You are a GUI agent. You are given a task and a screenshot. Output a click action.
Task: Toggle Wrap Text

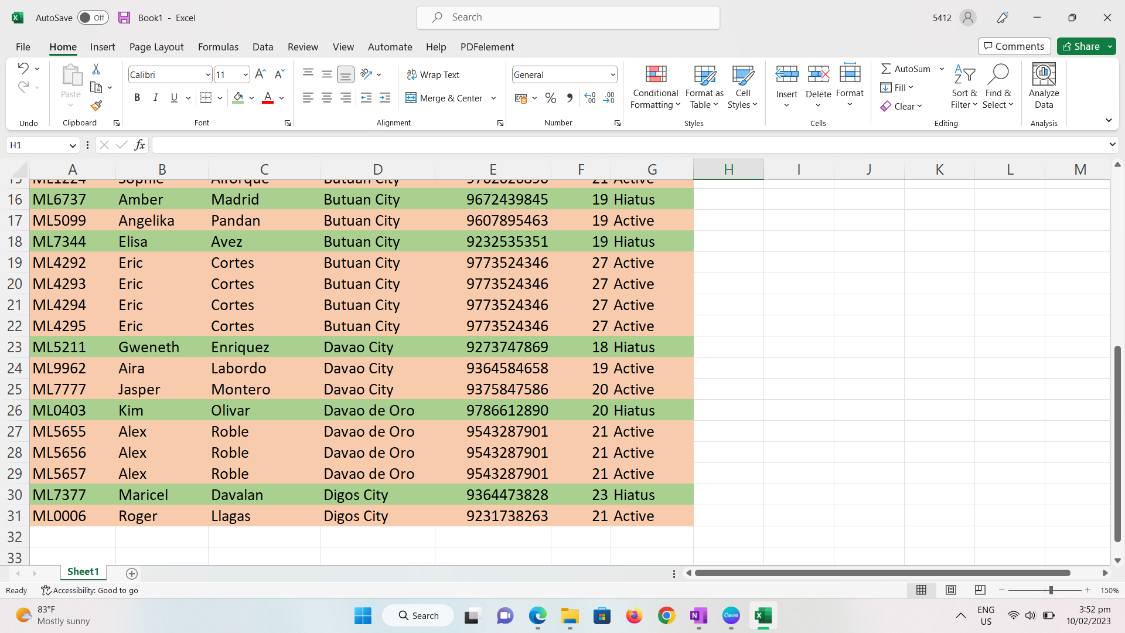[433, 74]
